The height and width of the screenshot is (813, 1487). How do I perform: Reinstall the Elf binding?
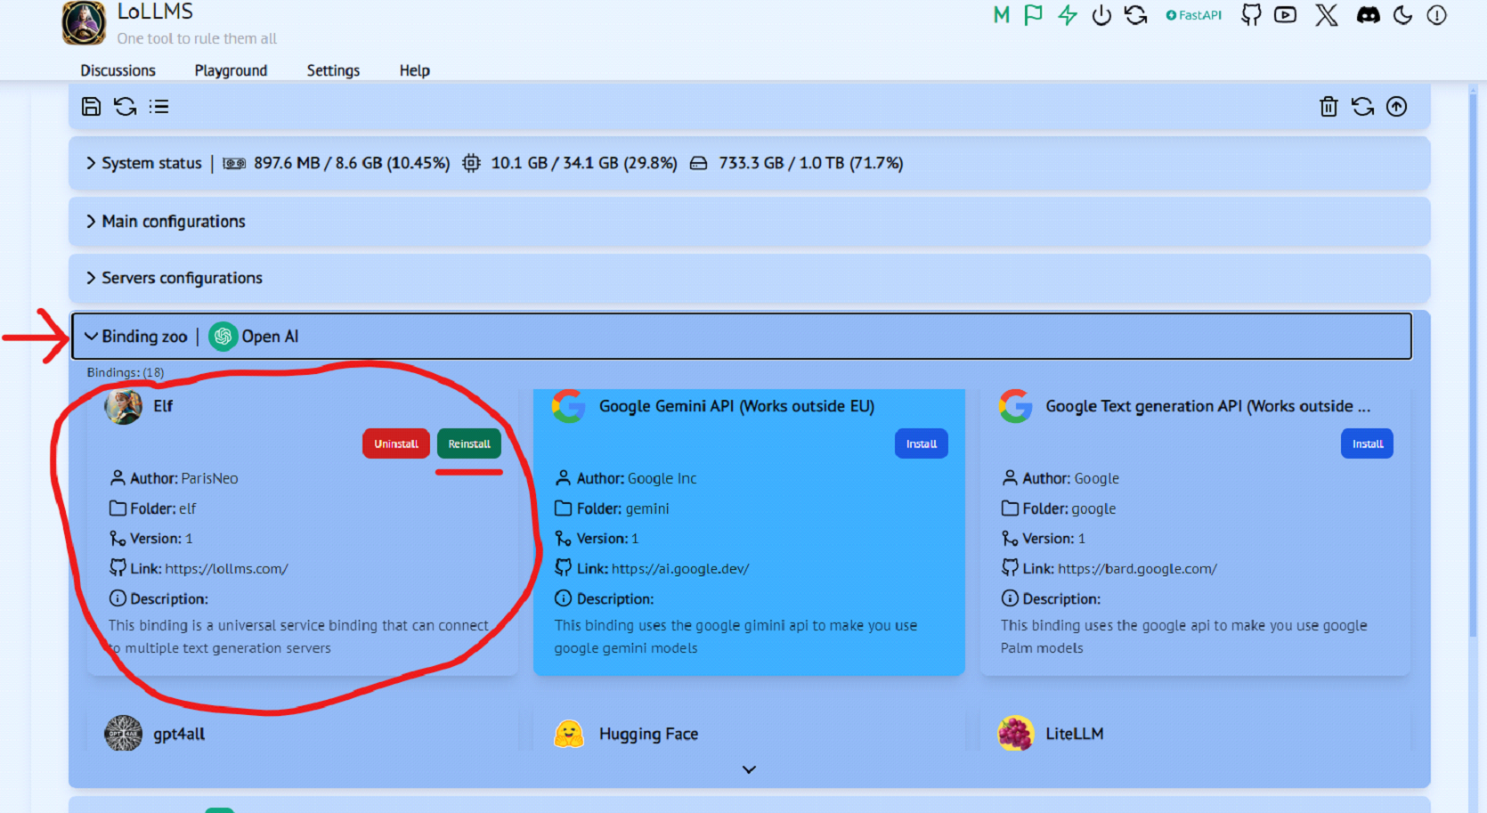(469, 443)
